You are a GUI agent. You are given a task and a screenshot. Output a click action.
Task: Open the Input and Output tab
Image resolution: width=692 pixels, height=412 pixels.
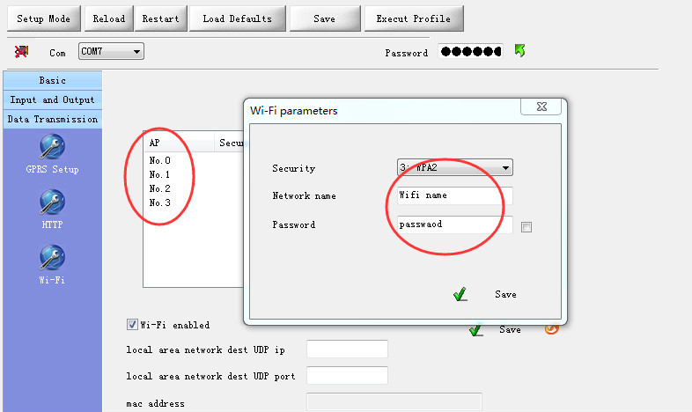[x=52, y=100]
